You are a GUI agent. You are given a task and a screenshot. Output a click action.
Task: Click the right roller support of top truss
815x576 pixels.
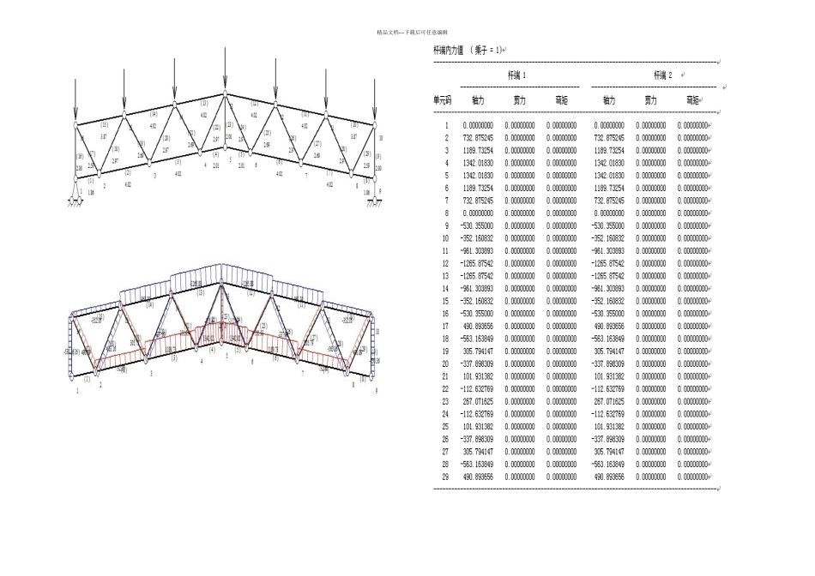(374, 200)
